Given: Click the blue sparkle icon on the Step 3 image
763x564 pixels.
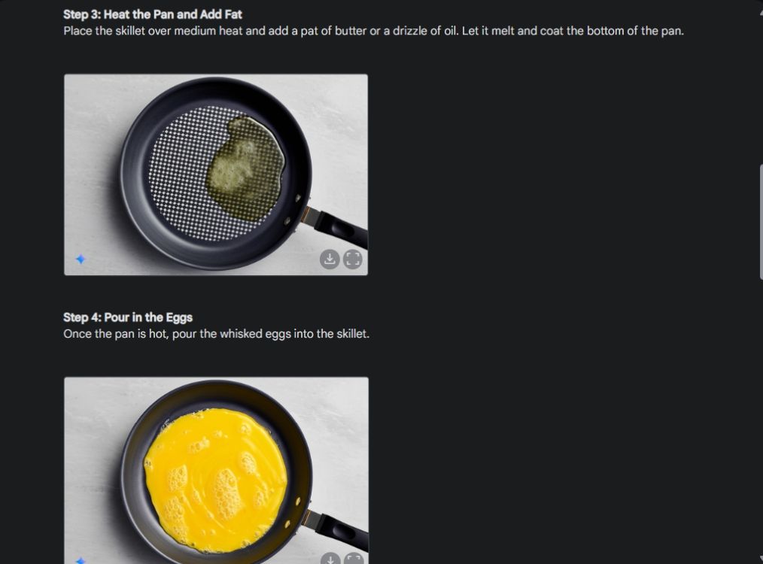Looking at the screenshot, I should coord(81,259).
